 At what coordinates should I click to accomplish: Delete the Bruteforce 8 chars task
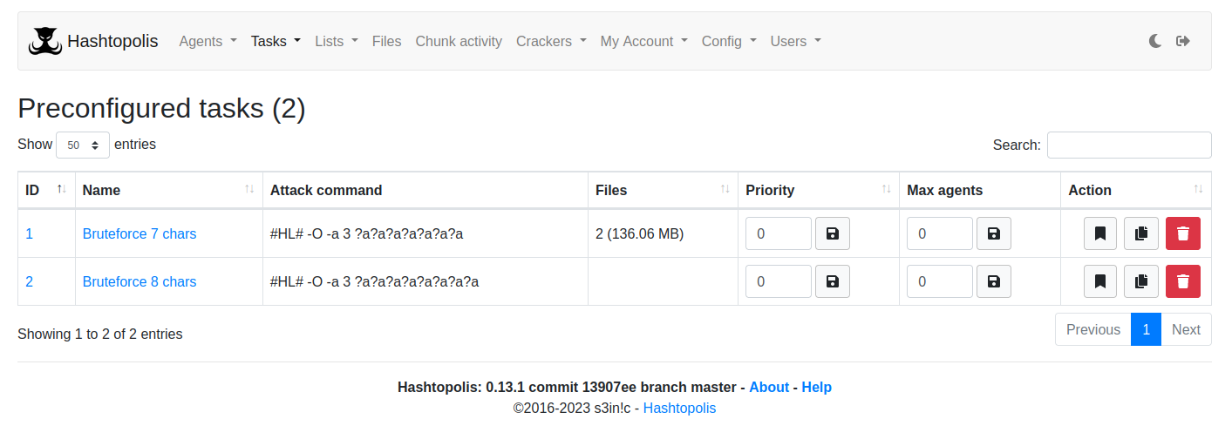(x=1183, y=281)
